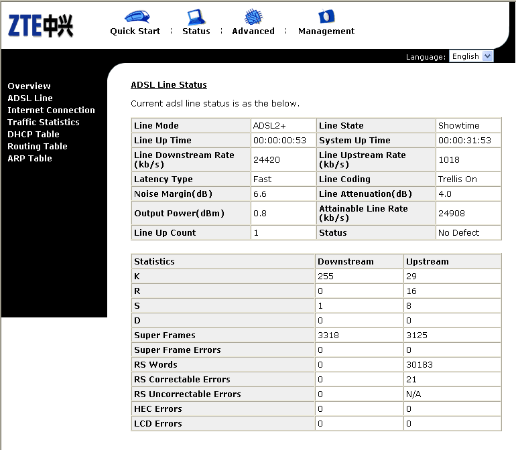The image size is (516, 450).
Task: Click downstream rate value 24420
Action: click(267, 160)
